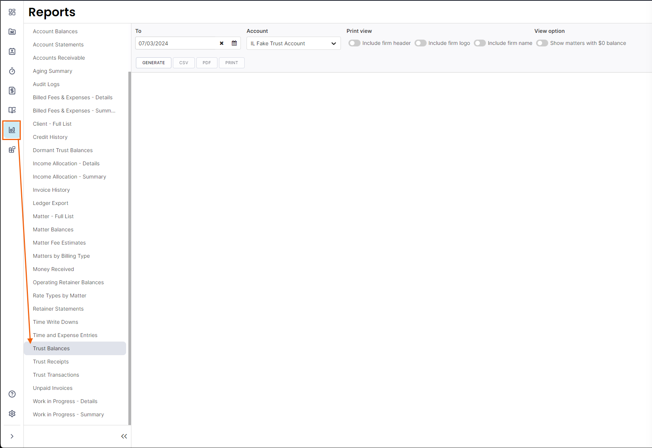Open the timer stopwatch icon
This screenshot has width=652, height=448.
click(x=12, y=71)
